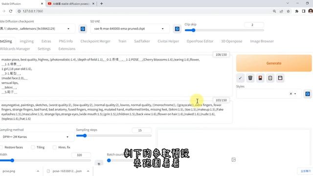This screenshot has height=176, width=313.
Task: Open browser zoom magnifier icon
Action: click(274, 11)
